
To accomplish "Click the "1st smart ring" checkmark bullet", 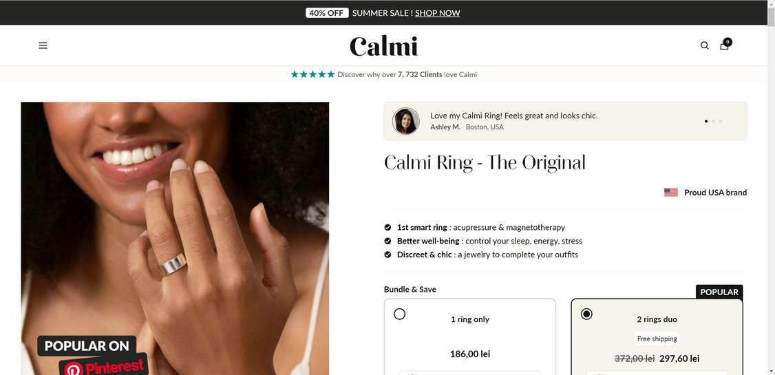I will point(388,227).
